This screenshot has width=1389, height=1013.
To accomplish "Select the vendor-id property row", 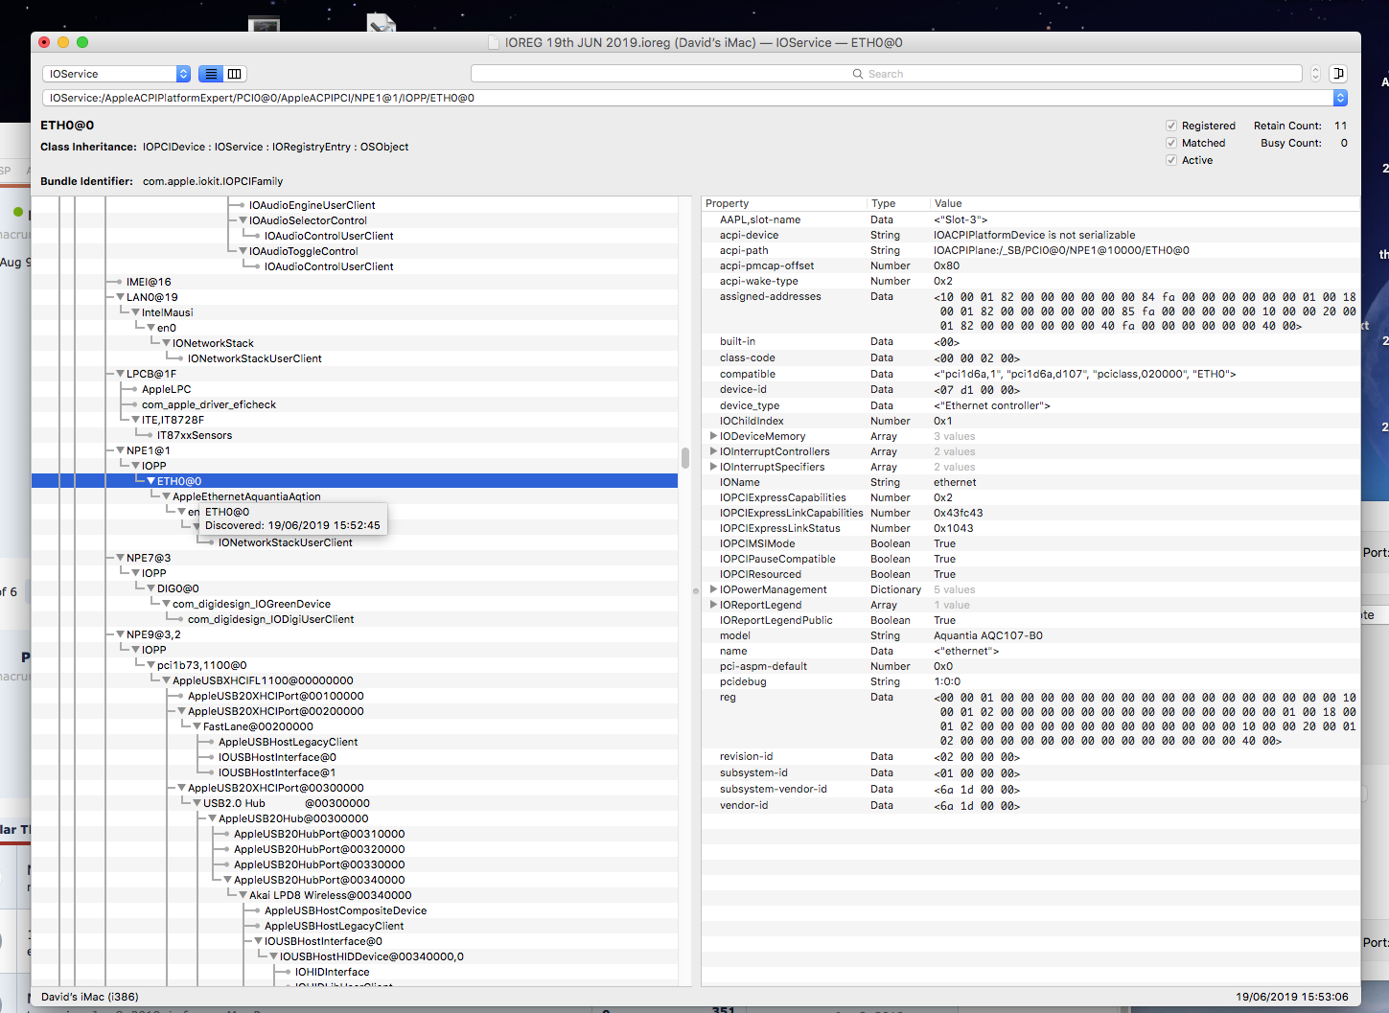I will click(1030, 805).
